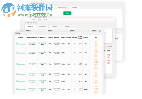Click the 房源编号 search input in finance window
Viewport: 142px width, 99px height.
coord(61,31)
